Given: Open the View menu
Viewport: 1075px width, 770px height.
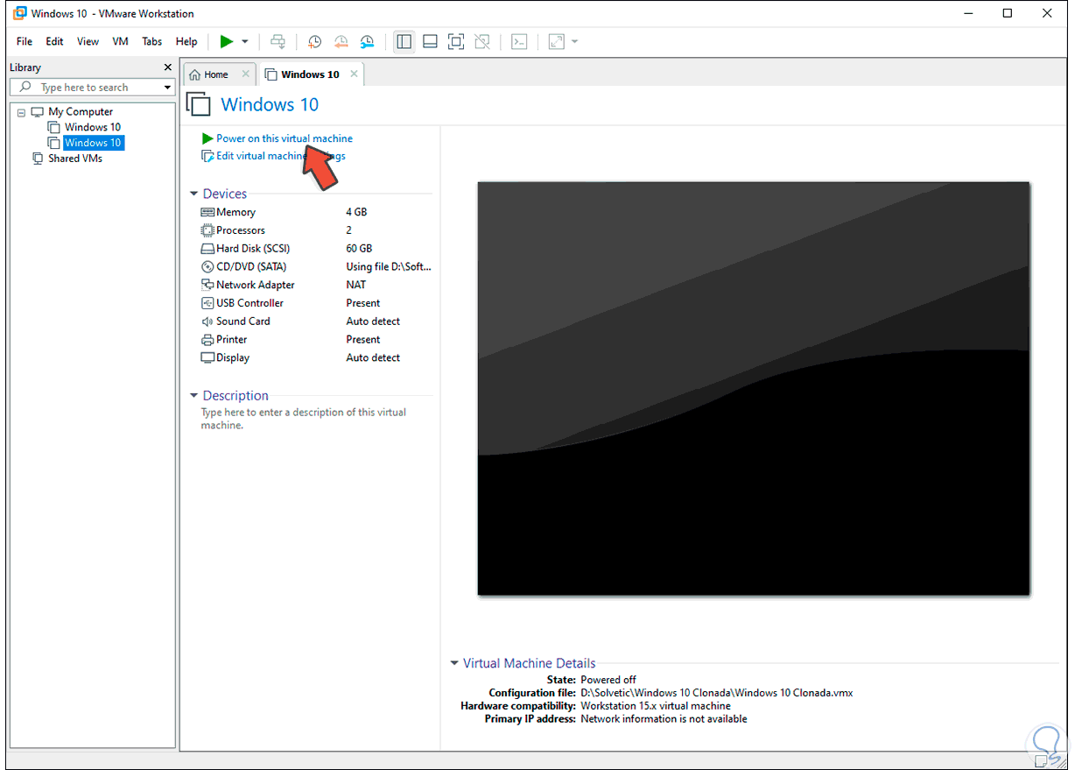Looking at the screenshot, I should click(x=88, y=41).
